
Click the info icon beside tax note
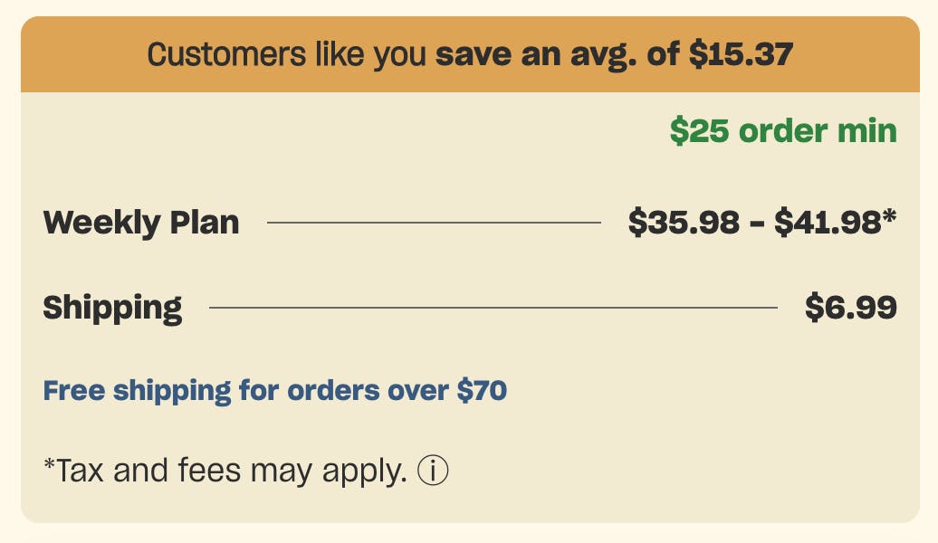point(433,471)
